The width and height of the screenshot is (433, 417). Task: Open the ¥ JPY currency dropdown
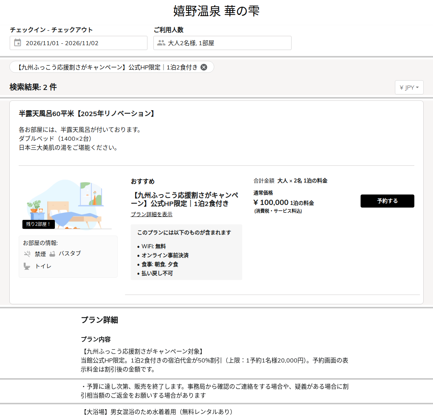(x=409, y=87)
